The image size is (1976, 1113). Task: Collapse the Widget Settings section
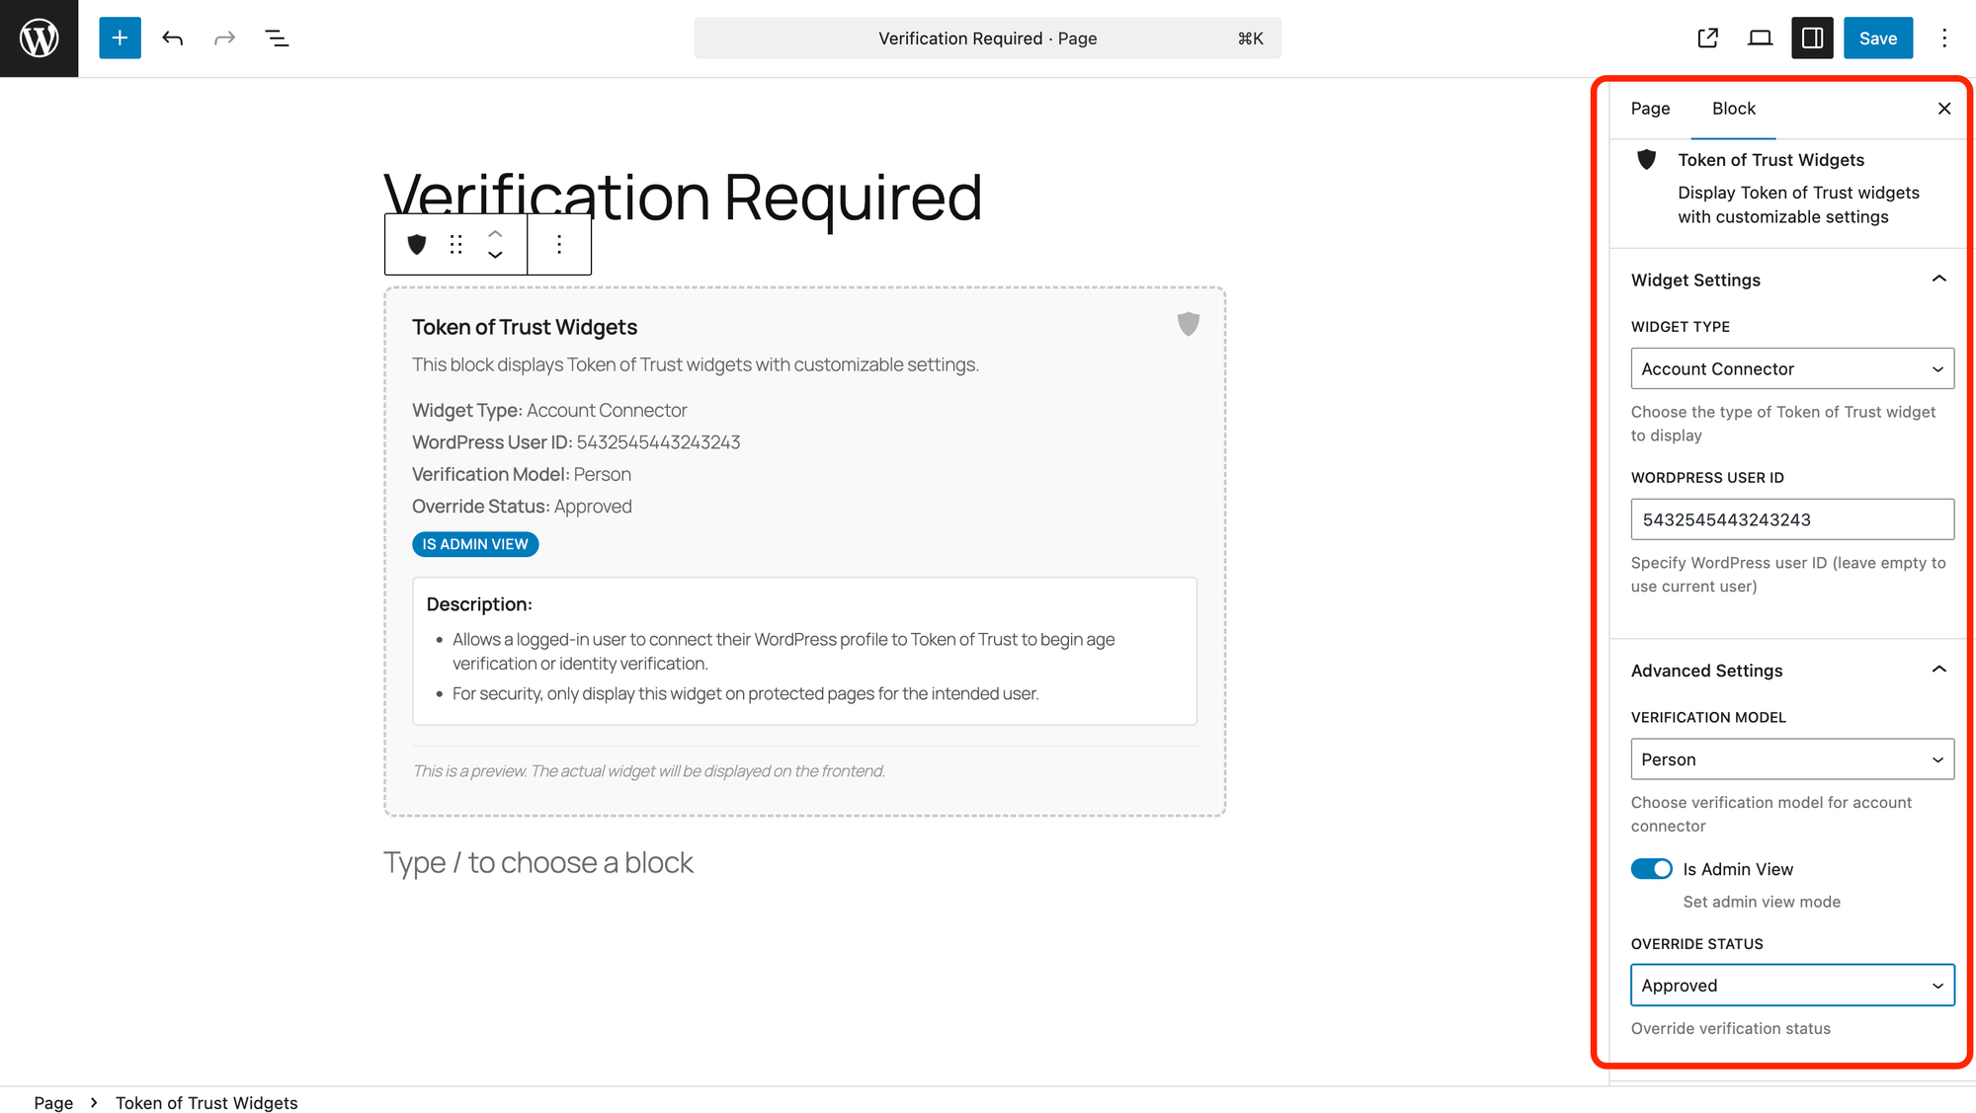[x=1938, y=279]
